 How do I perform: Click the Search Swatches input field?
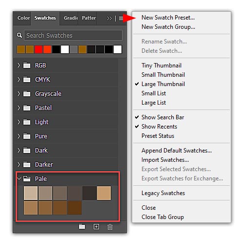(73, 35)
